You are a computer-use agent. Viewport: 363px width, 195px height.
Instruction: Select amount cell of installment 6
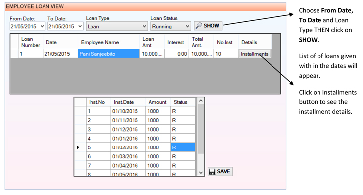click(x=158, y=156)
